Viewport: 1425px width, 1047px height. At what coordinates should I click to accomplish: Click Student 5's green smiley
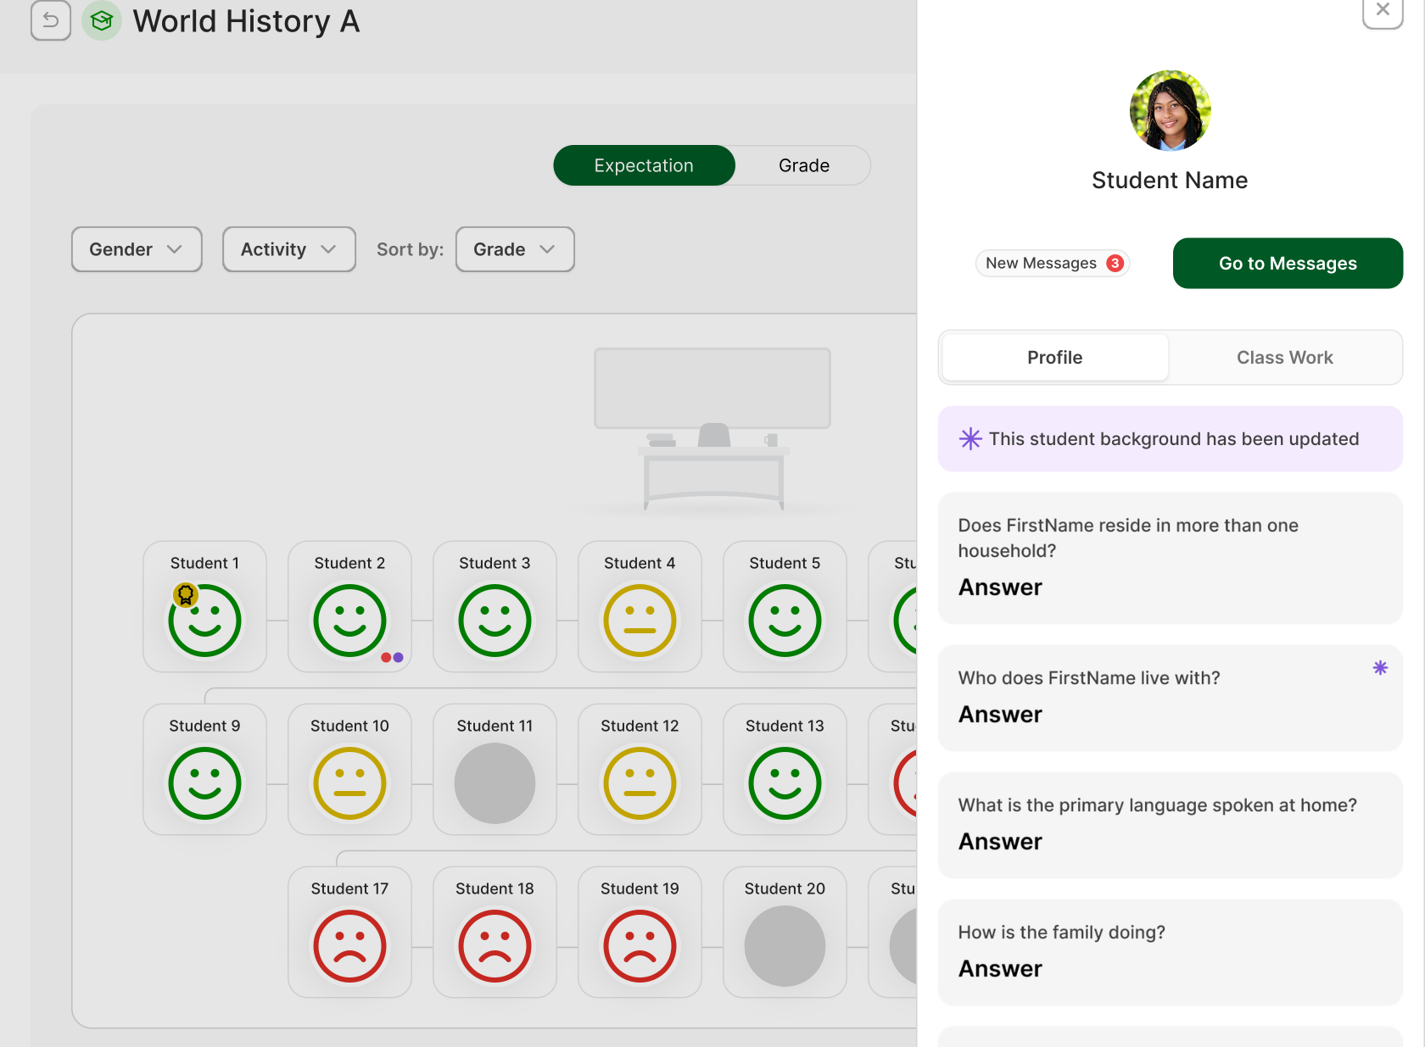pyautogui.click(x=785, y=621)
